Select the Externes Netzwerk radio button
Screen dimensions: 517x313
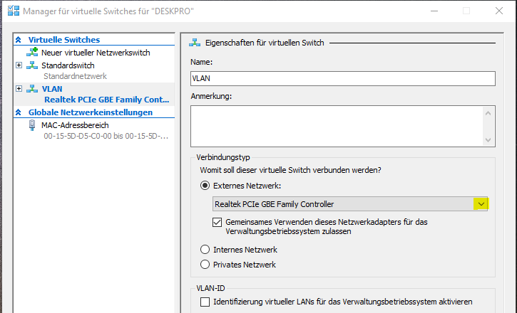coord(205,186)
